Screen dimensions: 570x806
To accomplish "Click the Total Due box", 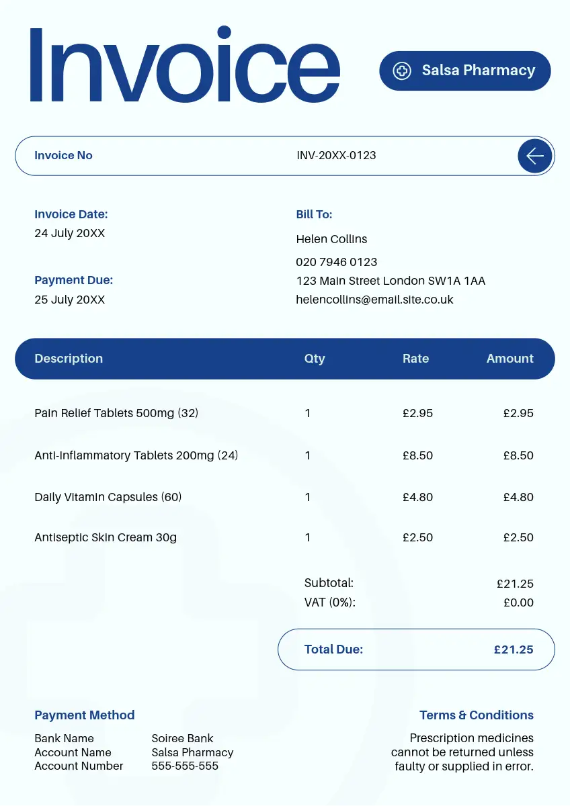I will point(417,650).
